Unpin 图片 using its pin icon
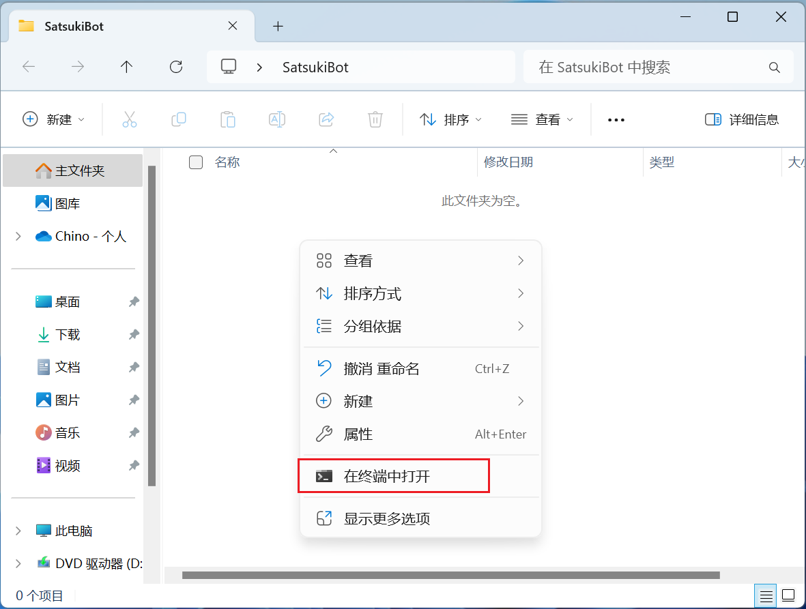806x609 pixels. 134,400
